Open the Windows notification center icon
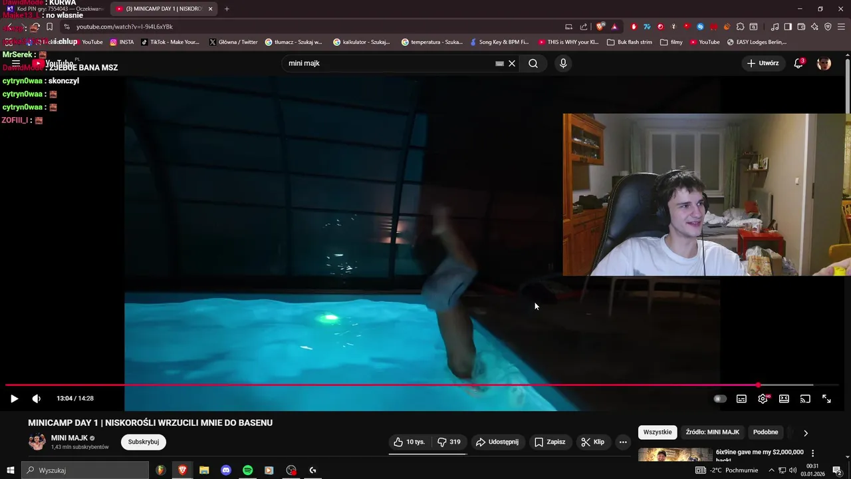This screenshot has width=851, height=479. 837,470
